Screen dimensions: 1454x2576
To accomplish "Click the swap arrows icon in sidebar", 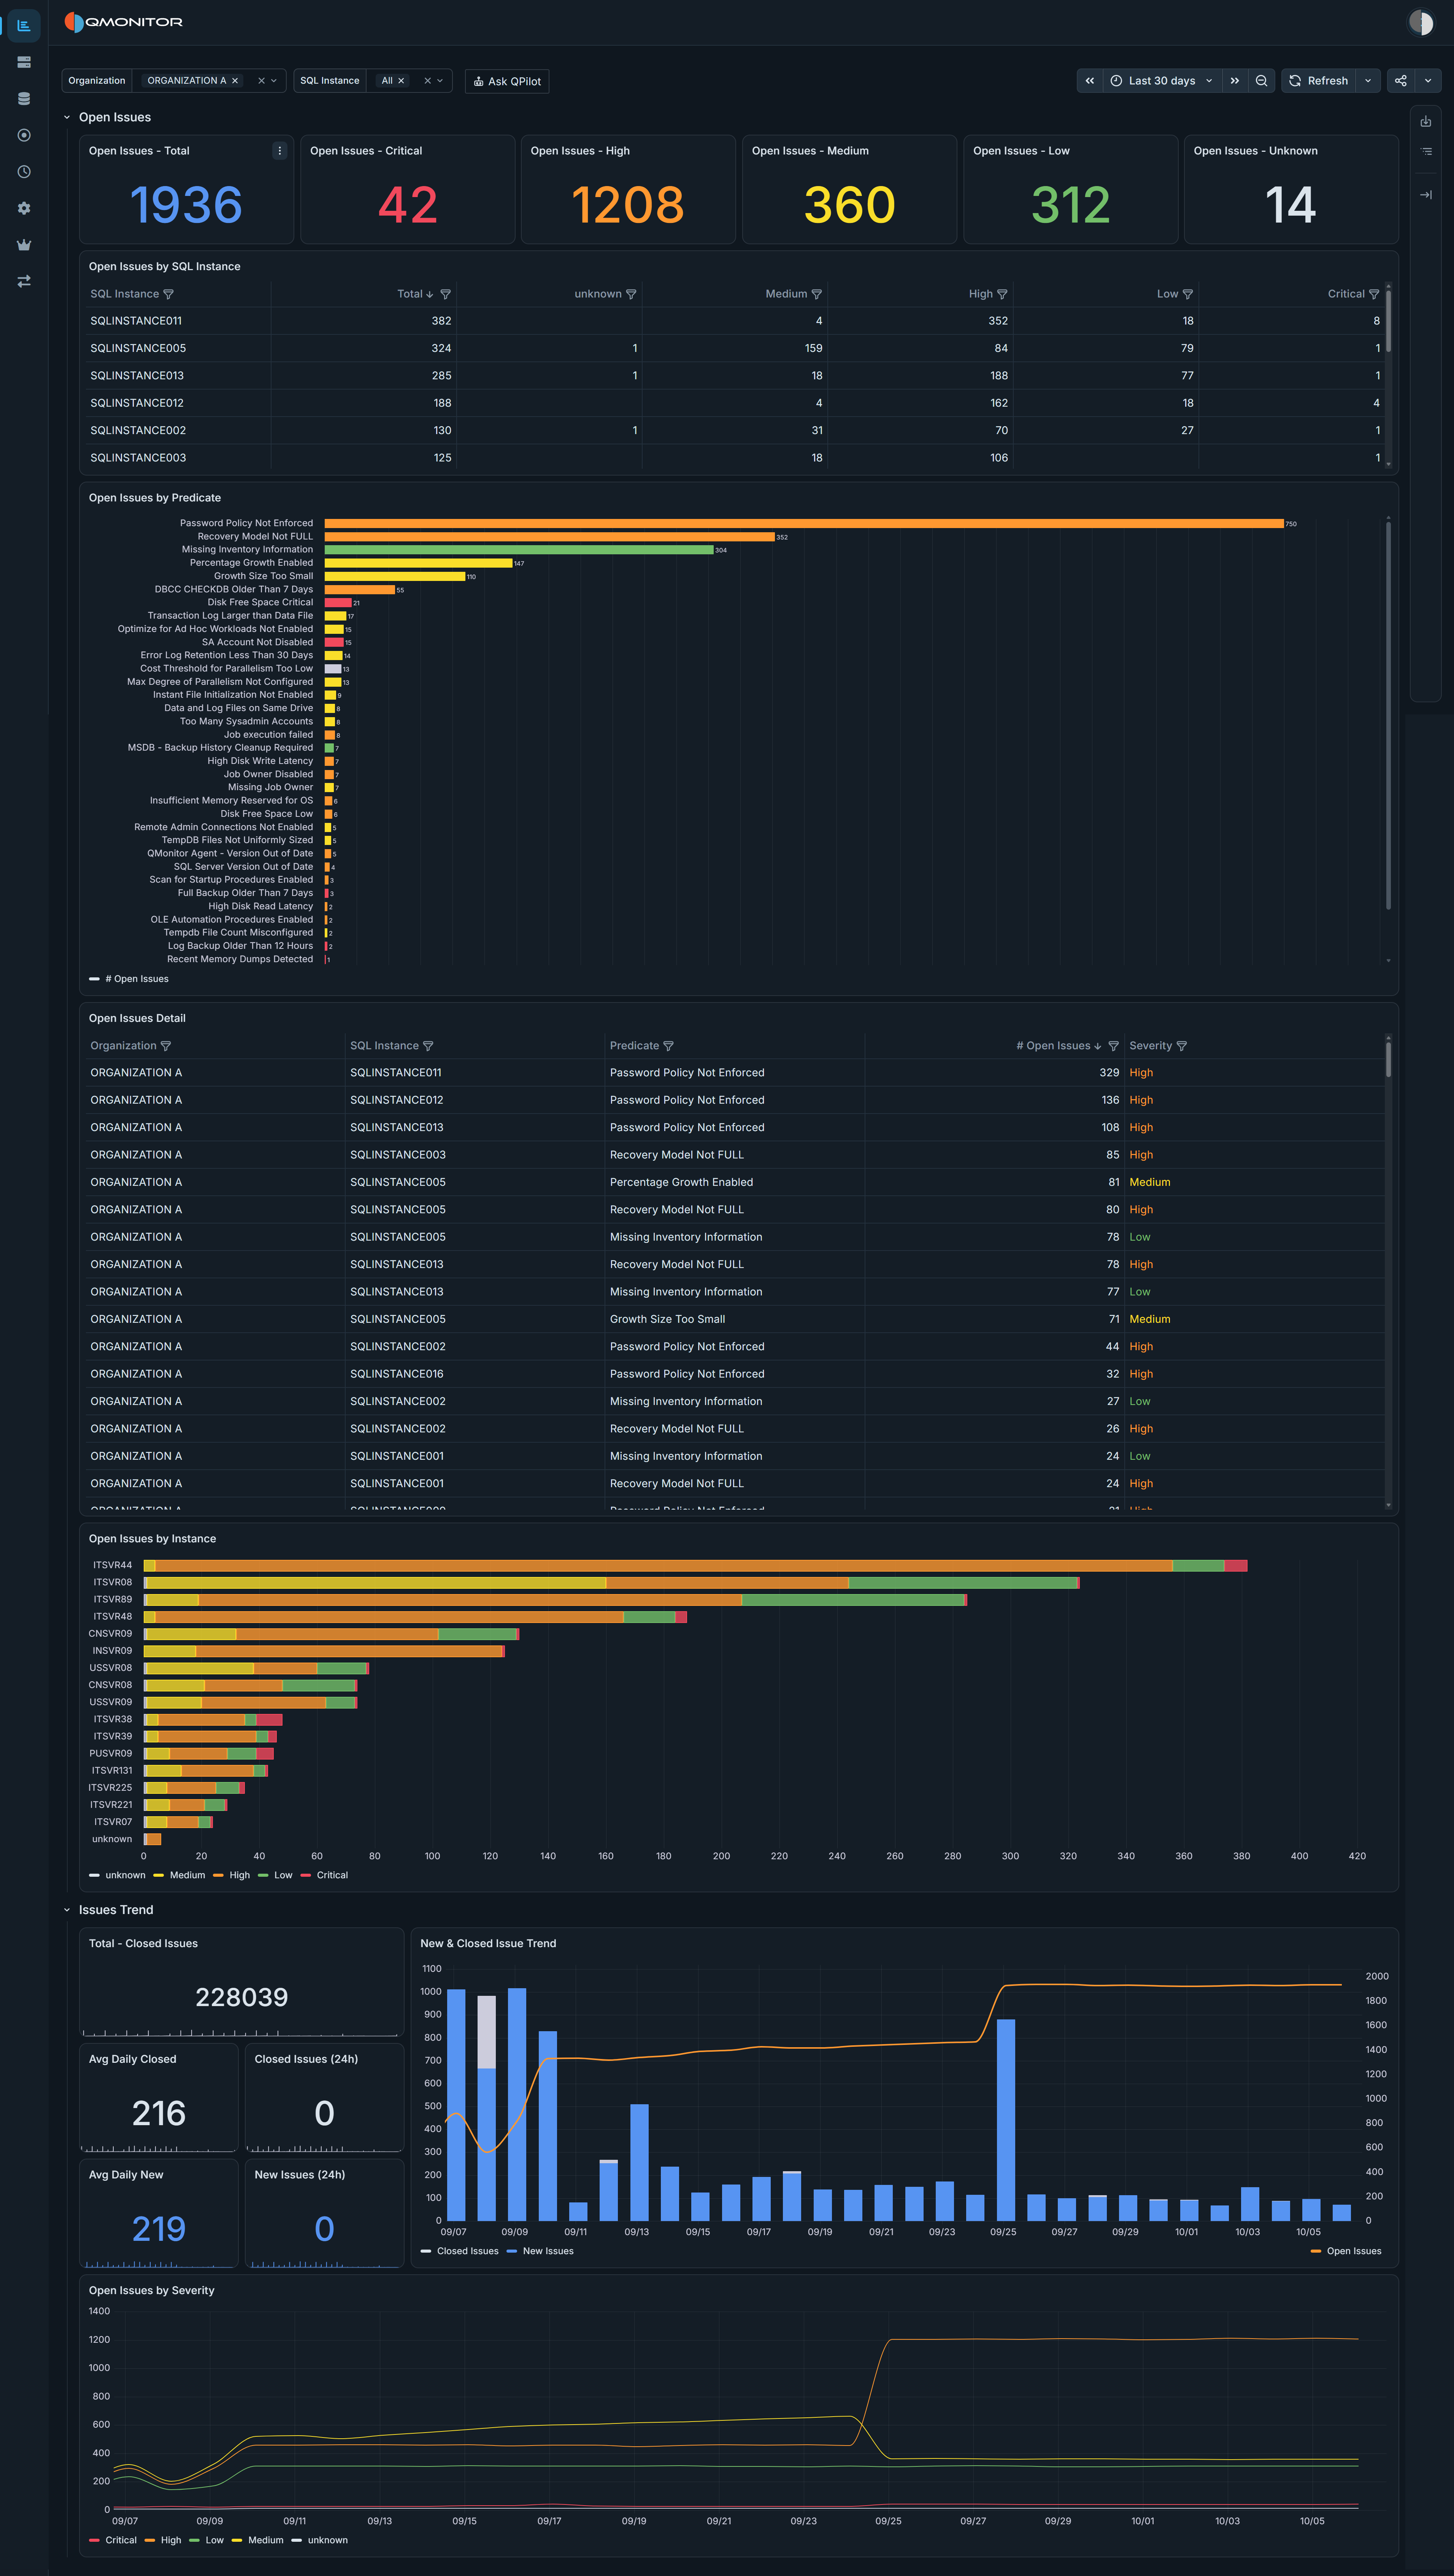I will [x=24, y=281].
